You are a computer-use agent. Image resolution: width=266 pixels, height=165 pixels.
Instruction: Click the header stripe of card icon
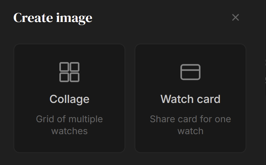point(190,67)
